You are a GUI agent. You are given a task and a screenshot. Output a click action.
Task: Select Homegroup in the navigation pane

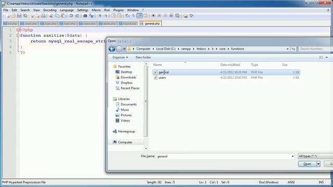[124, 131]
